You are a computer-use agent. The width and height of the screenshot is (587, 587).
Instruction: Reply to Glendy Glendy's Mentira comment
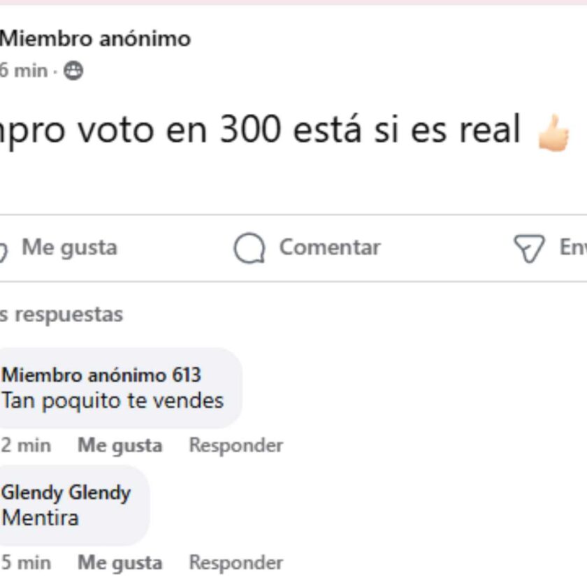pos(236,563)
